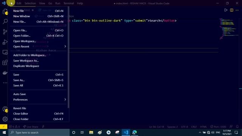Choose Open Workspace... entry
The height and width of the screenshot is (136, 242).
38,41
